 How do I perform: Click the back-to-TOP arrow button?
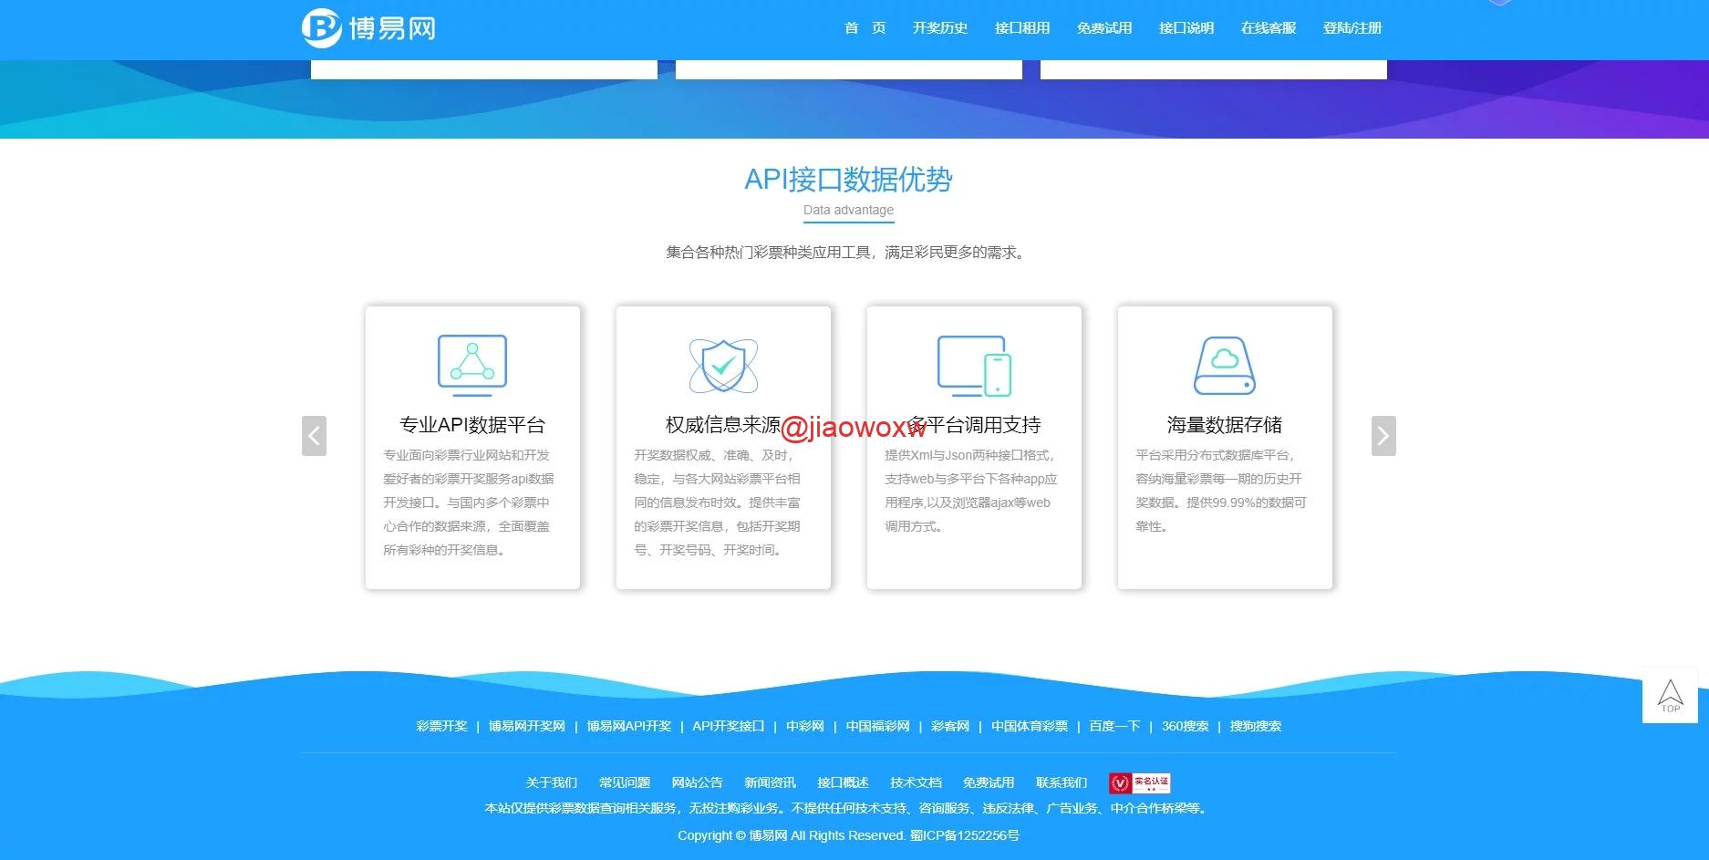tap(1670, 696)
